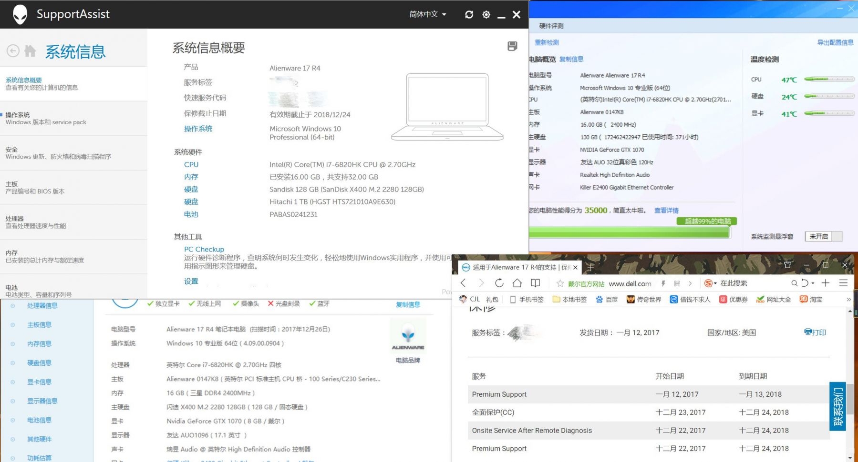Click 显卡 41℃ temperature bar

click(x=829, y=113)
